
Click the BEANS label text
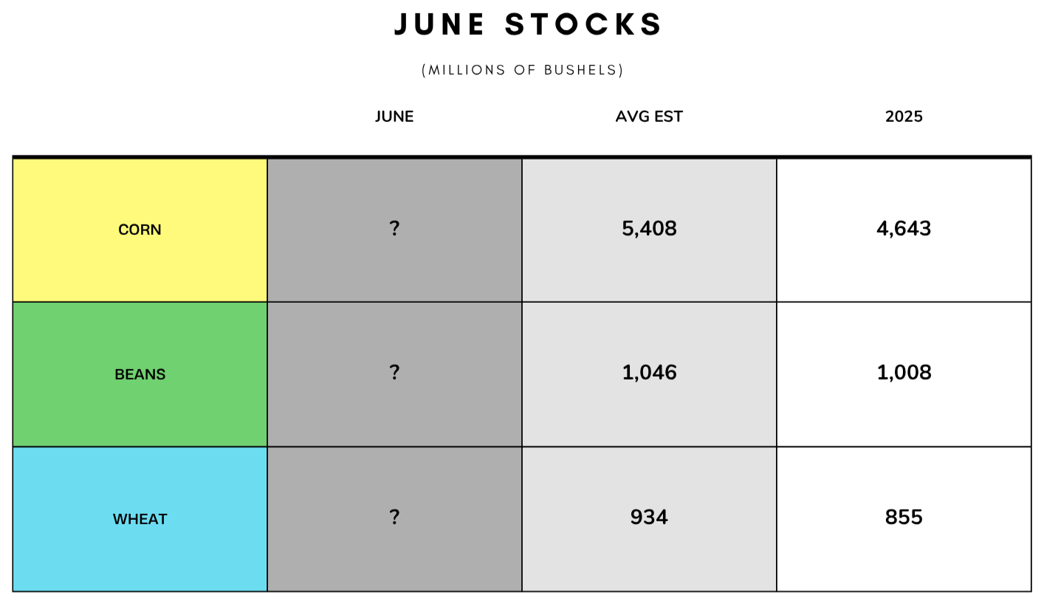(x=140, y=374)
